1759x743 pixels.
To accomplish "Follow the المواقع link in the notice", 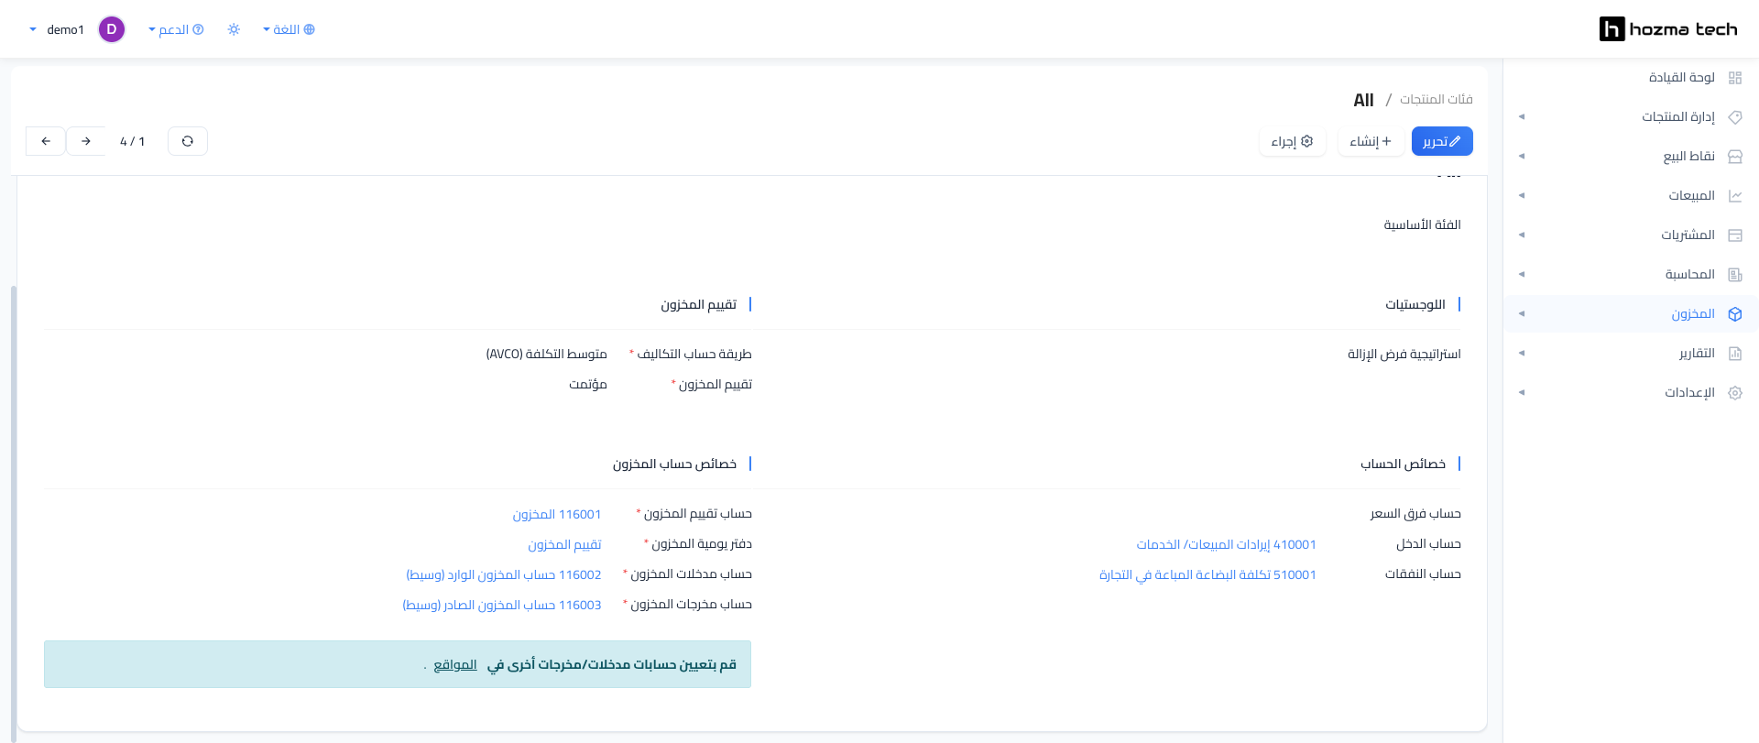I will coord(455,664).
